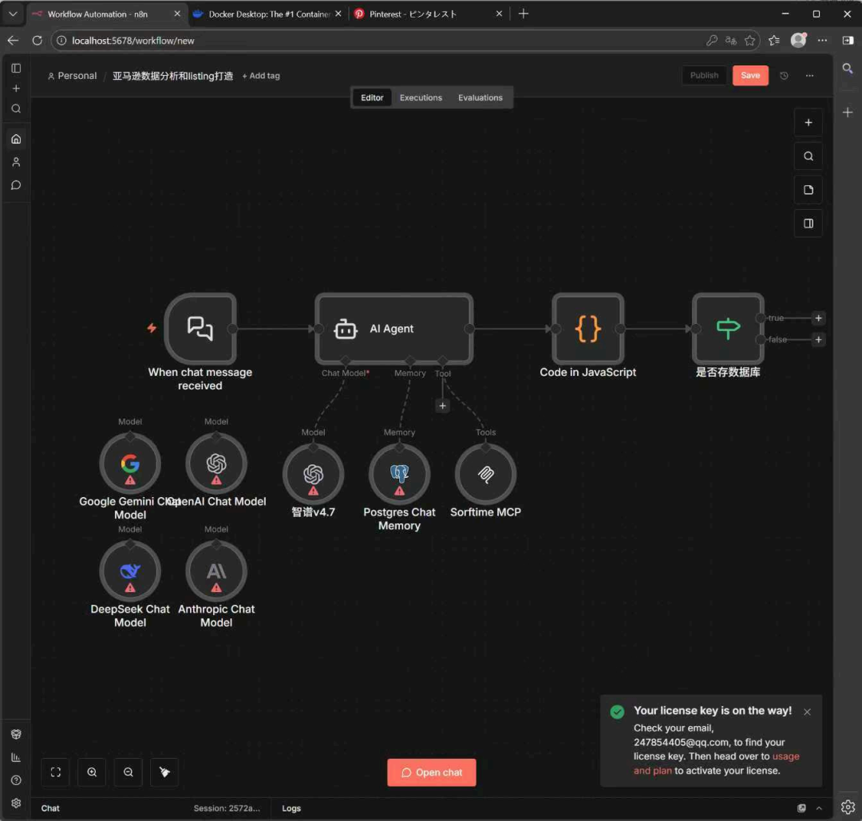
Task: Expand the browser tab list chevron
Action: click(13, 14)
